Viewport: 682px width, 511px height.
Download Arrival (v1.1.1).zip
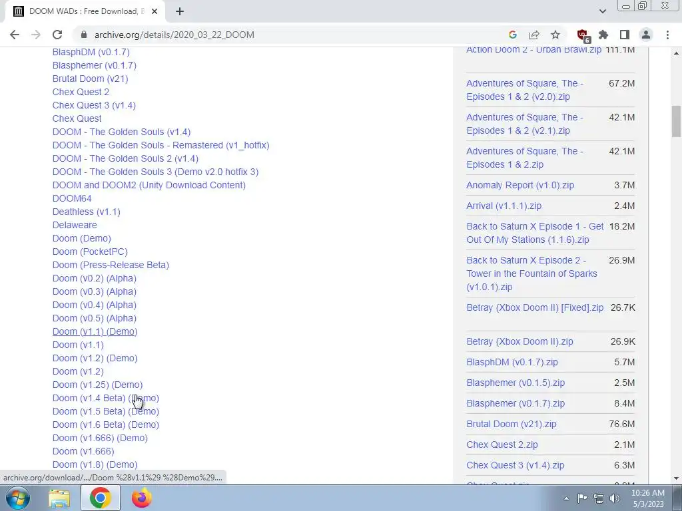pyautogui.click(x=504, y=206)
